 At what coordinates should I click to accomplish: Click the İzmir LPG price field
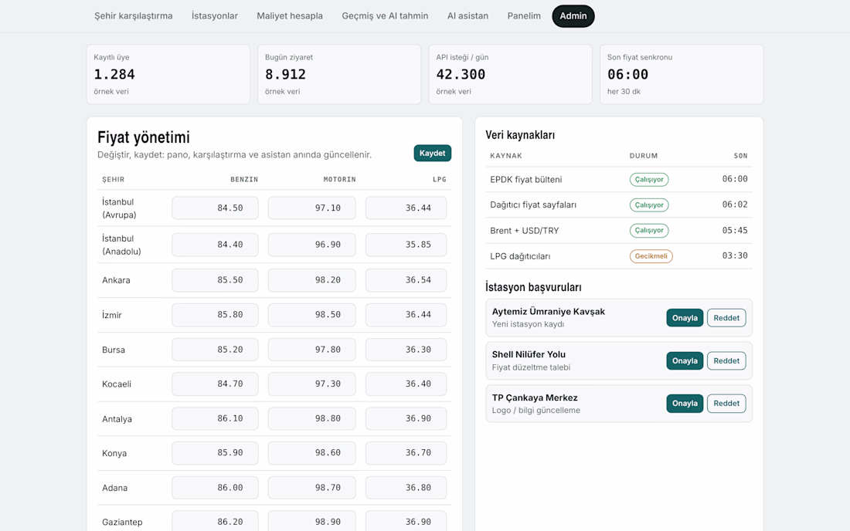point(406,314)
